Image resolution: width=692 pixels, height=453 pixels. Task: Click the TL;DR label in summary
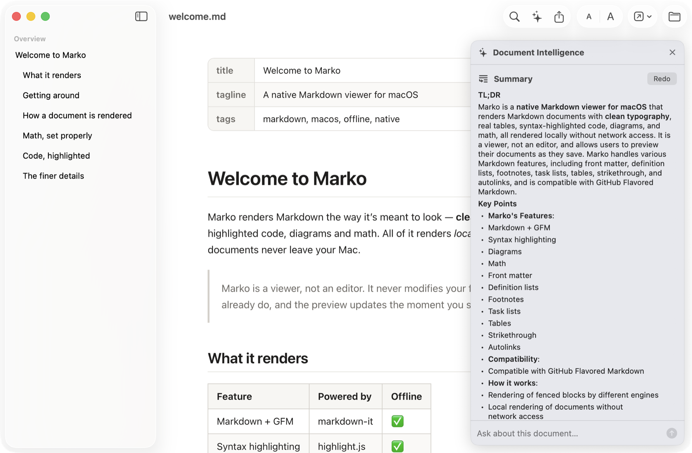tap(489, 95)
